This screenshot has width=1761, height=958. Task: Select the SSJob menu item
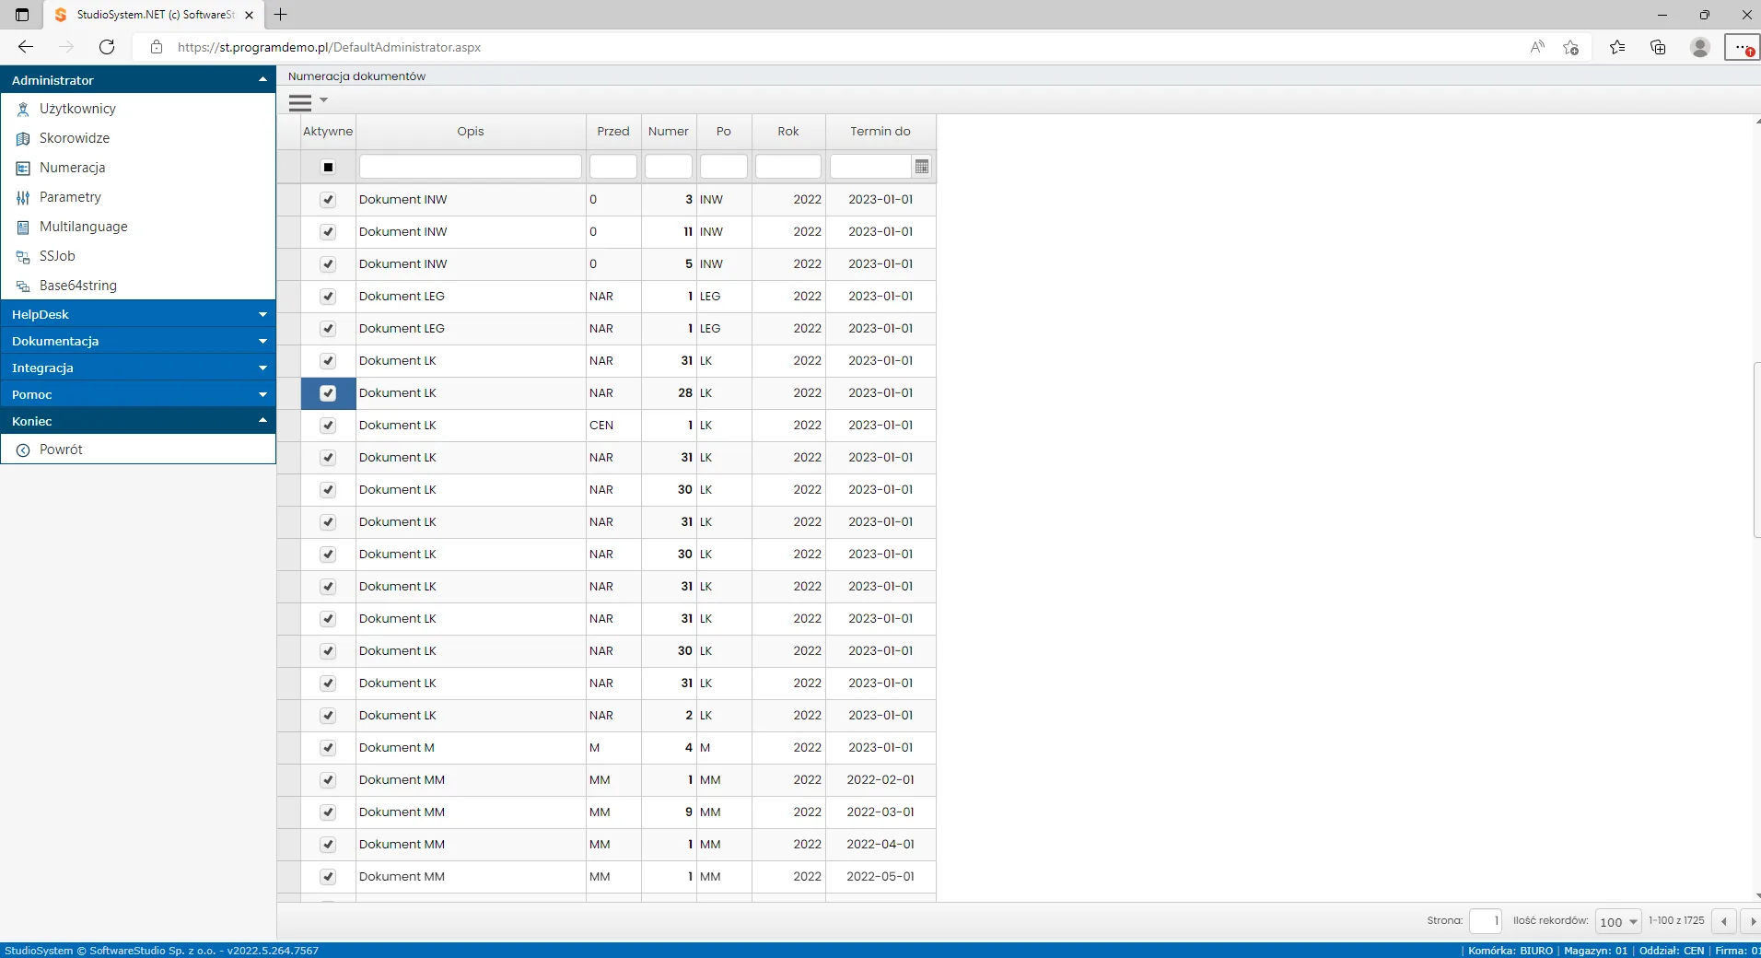[x=138, y=256]
